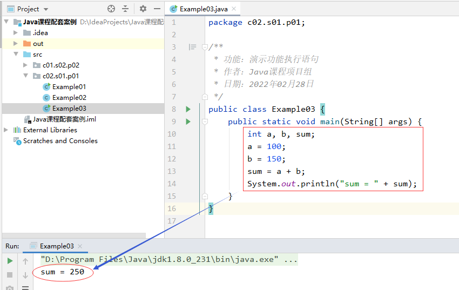Close the Example03 run tab
Viewport: 459px width, 290px height.
pos(80,246)
